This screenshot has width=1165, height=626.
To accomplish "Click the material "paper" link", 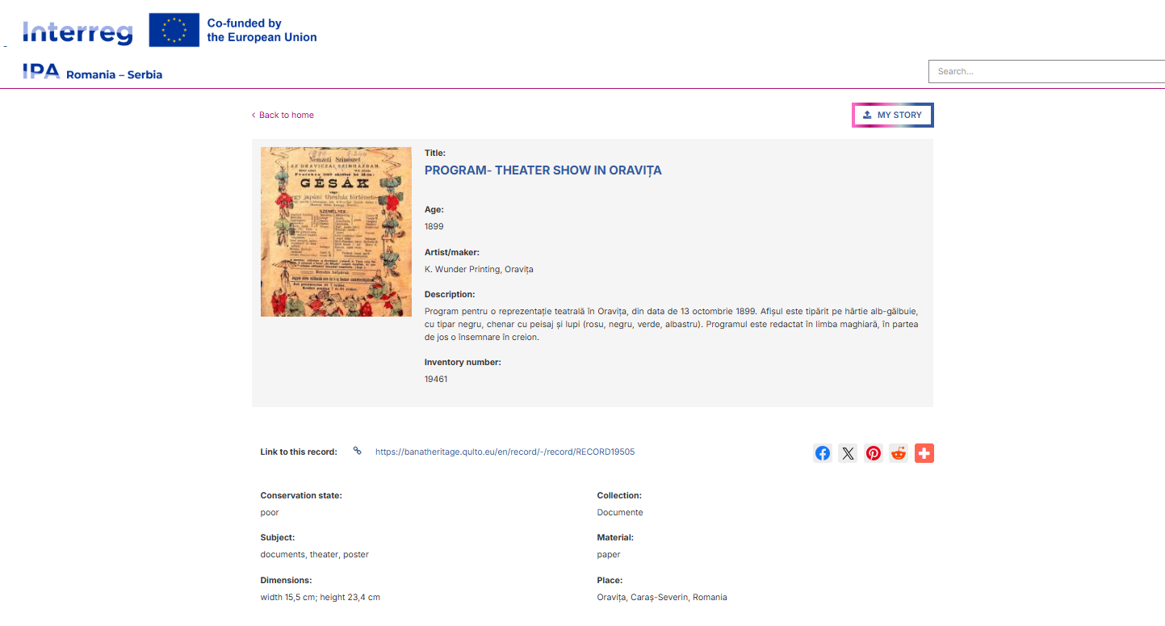I will [x=609, y=554].
